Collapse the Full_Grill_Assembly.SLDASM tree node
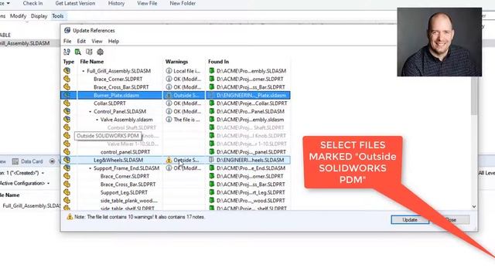495x278 pixels. tap(84, 71)
